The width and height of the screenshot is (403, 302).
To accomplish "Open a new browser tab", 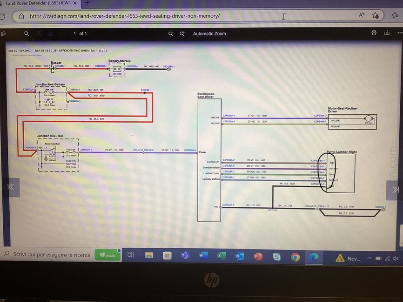I will click(87, 3).
